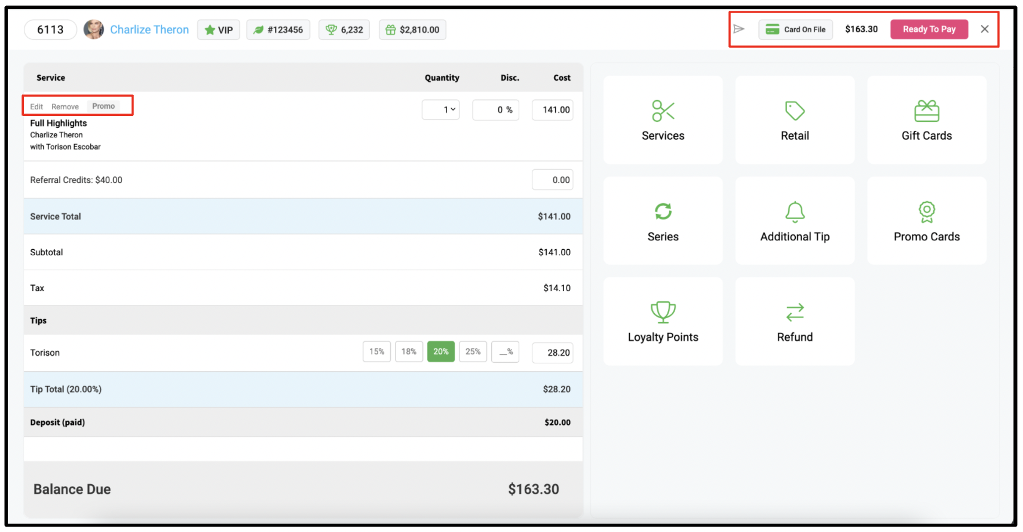Open the Retail tag tile

(795, 120)
